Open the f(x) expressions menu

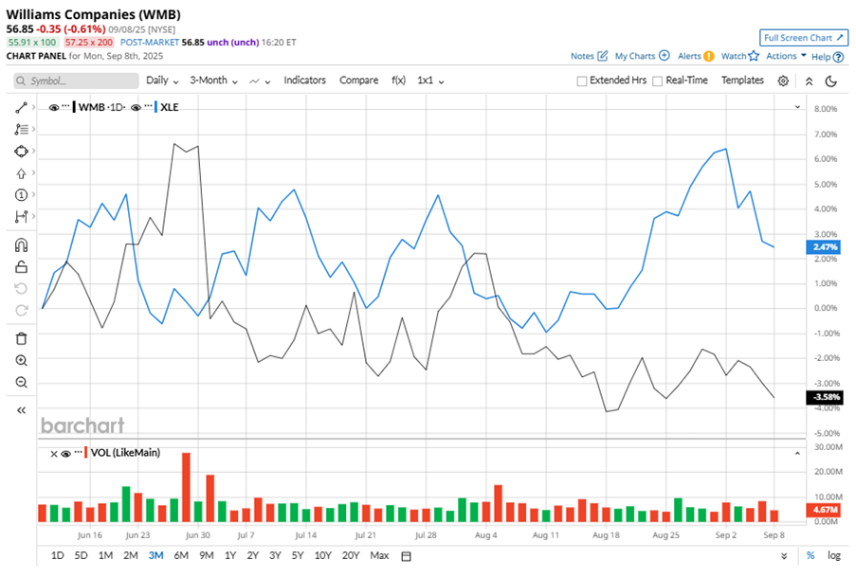398,81
